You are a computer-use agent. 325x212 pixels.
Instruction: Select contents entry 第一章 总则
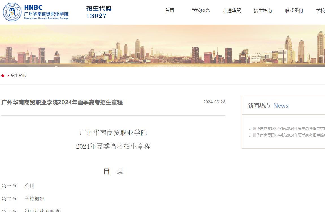18,186
